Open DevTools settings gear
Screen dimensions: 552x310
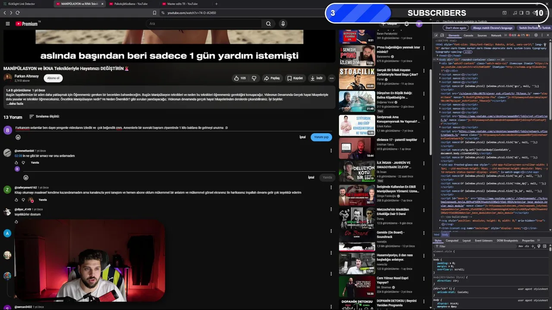[x=536, y=35]
